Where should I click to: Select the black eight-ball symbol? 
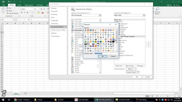[96, 39]
